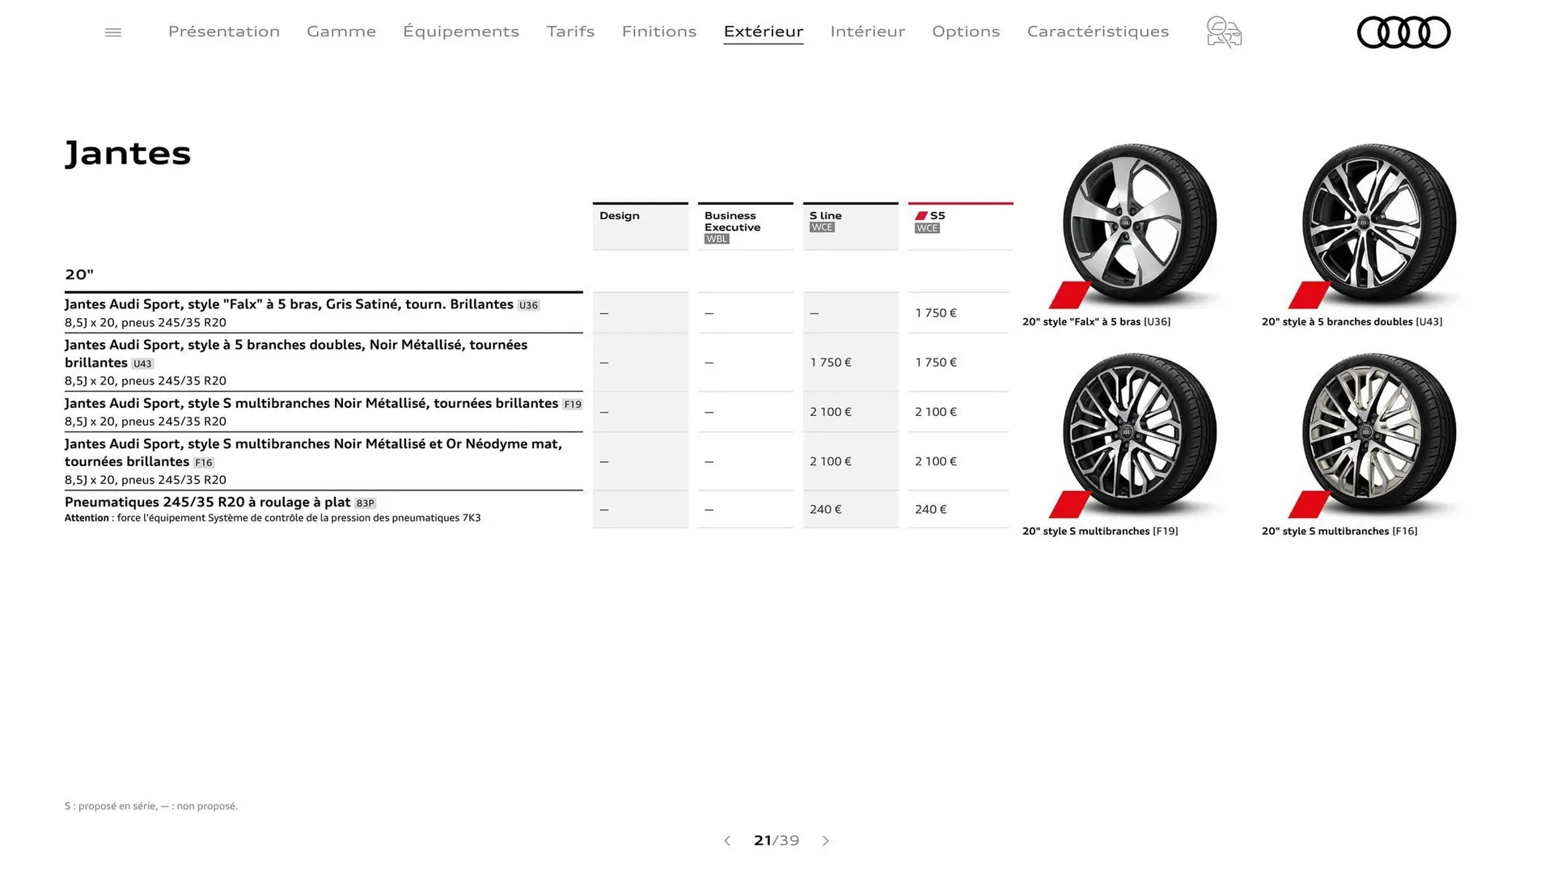Image resolution: width=1553 pixels, height=874 pixels.
Task: Click the page indicator 21/39
Action: (x=776, y=841)
